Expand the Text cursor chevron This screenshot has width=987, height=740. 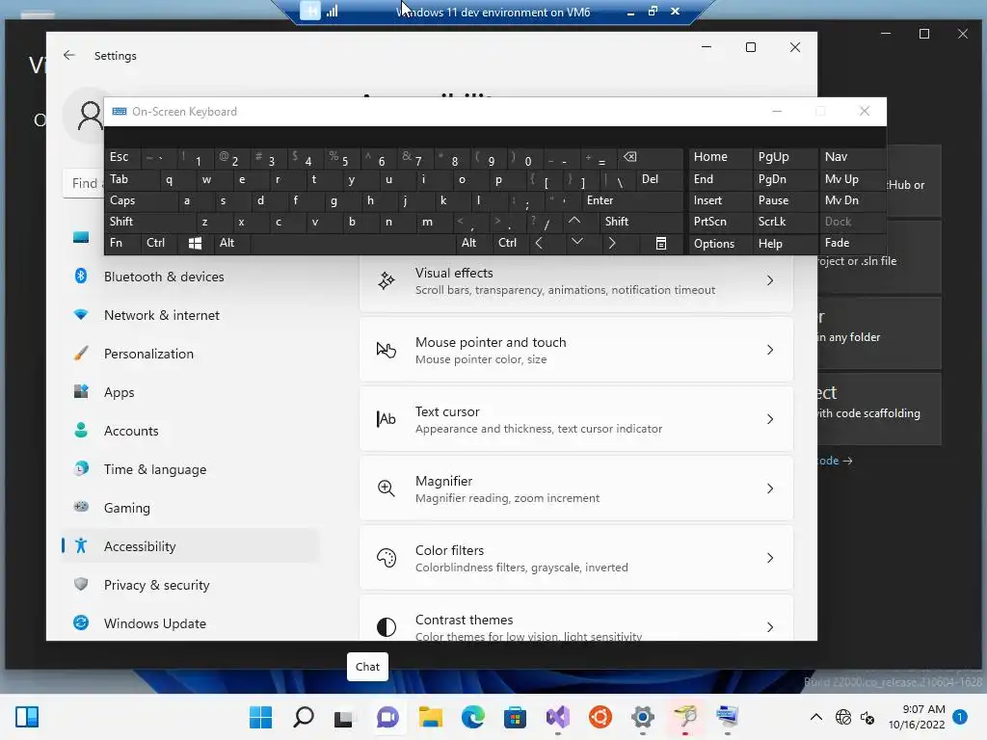coord(770,419)
